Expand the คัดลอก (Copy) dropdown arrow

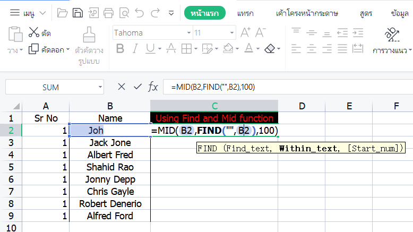tap(68, 49)
